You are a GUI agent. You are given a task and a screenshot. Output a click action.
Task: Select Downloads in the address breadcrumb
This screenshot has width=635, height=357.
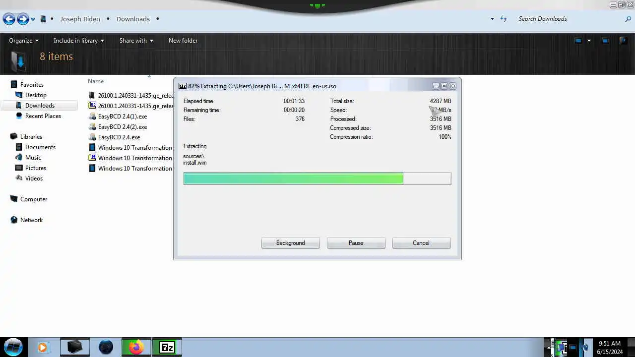click(x=133, y=19)
